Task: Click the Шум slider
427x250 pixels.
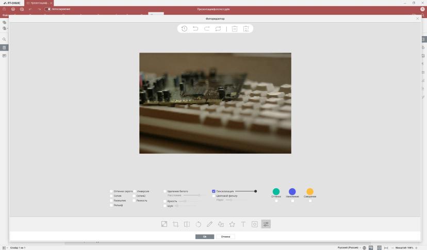Action: coord(185,206)
